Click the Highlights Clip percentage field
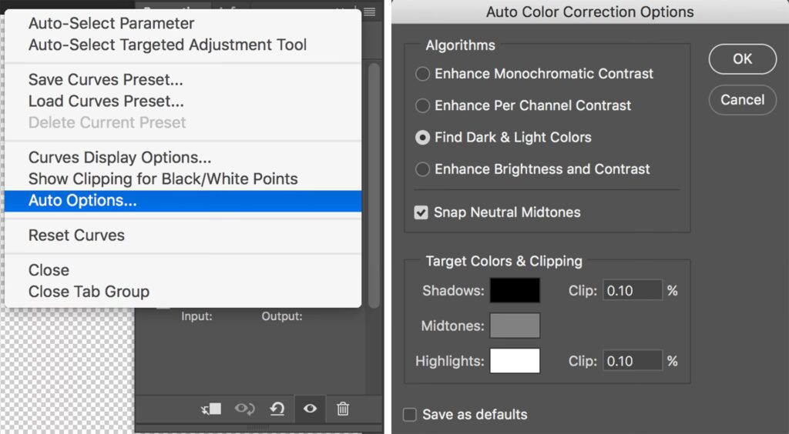This screenshot has height=434, width=789. (632, 361)
